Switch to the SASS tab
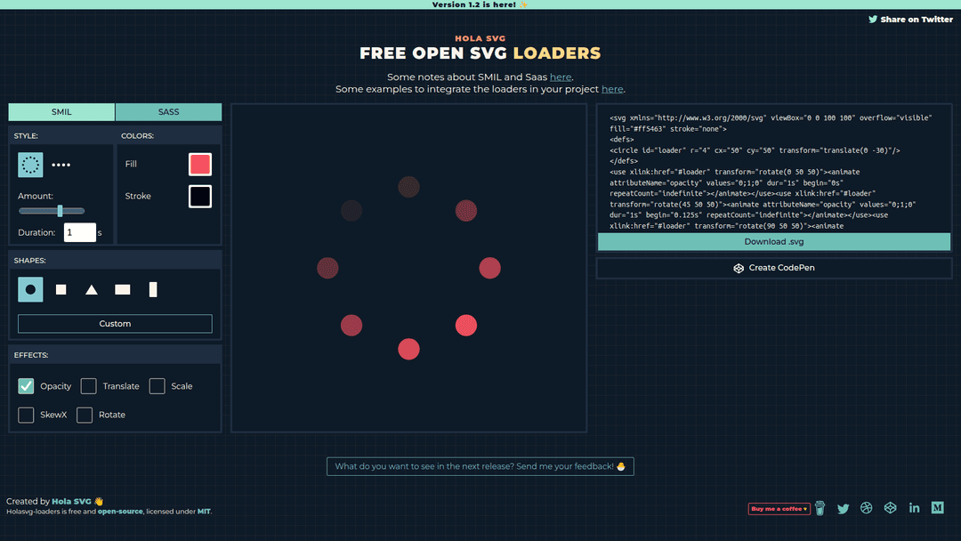Image resolution: width=961 pixels, height=541 pixels. pos(168,112)
